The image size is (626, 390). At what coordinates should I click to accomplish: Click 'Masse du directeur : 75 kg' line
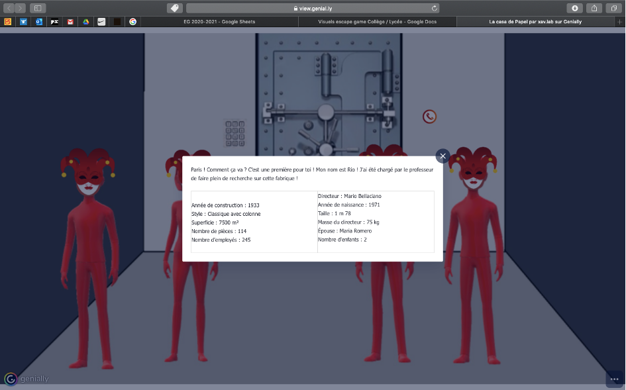pos(348,222)
